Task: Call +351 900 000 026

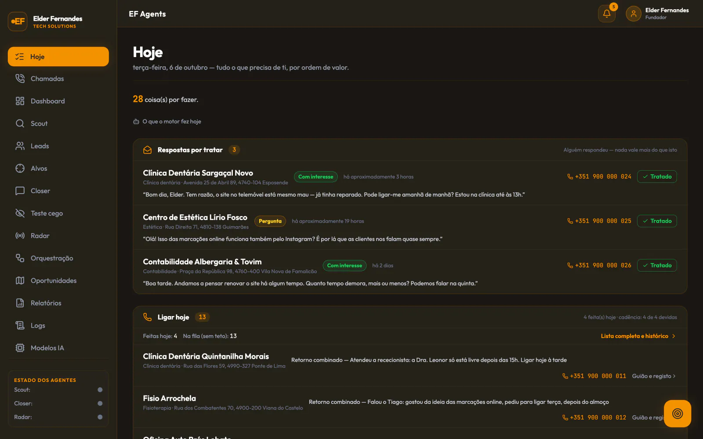Action: 599,265
